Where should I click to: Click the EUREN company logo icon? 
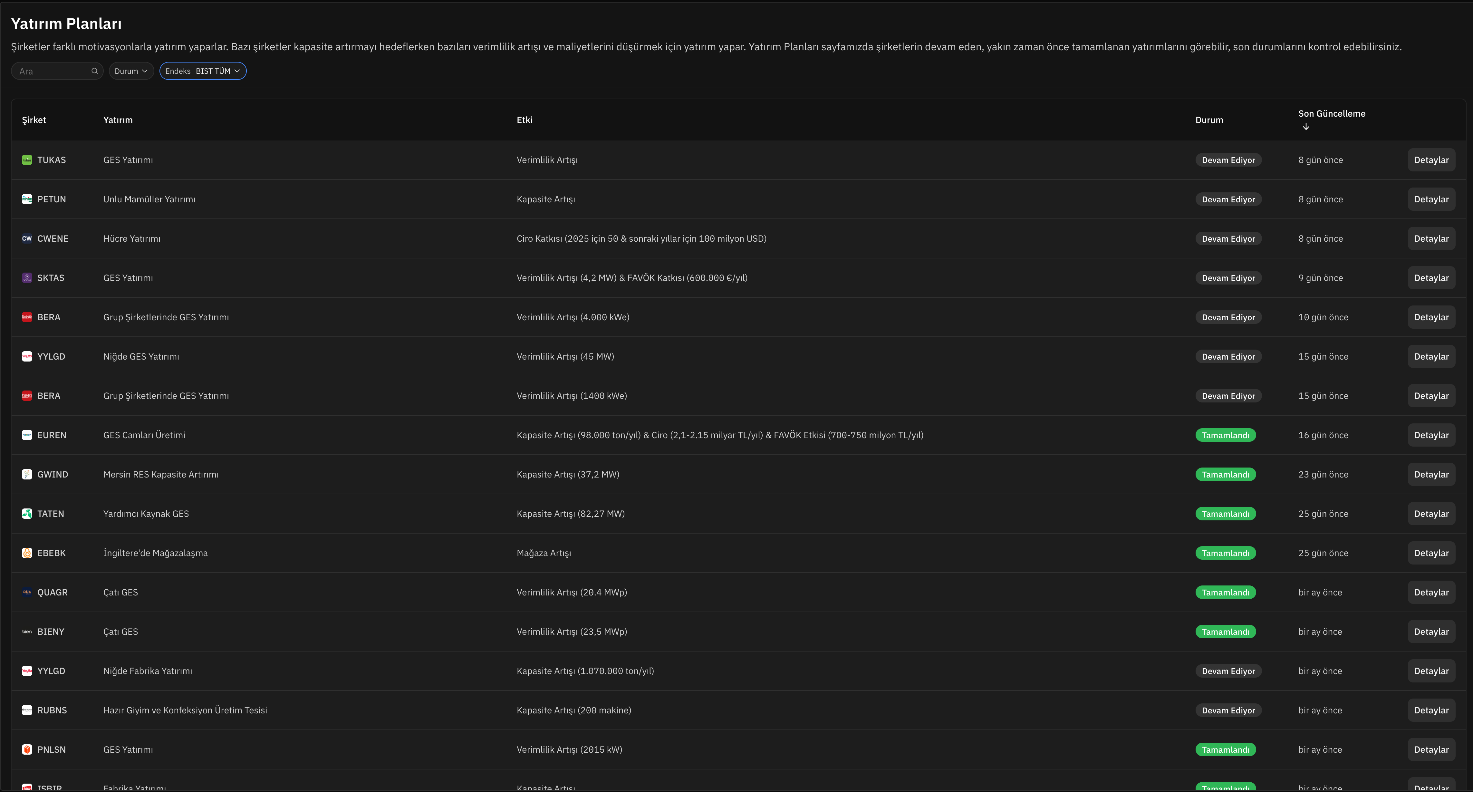coord(27,435)
